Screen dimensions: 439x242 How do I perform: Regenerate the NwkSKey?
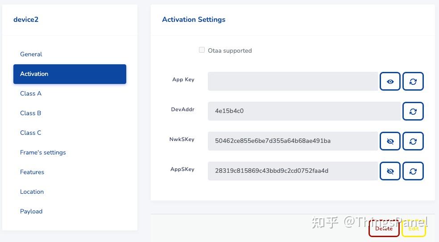pyautogui.click(x=413, y=141)
